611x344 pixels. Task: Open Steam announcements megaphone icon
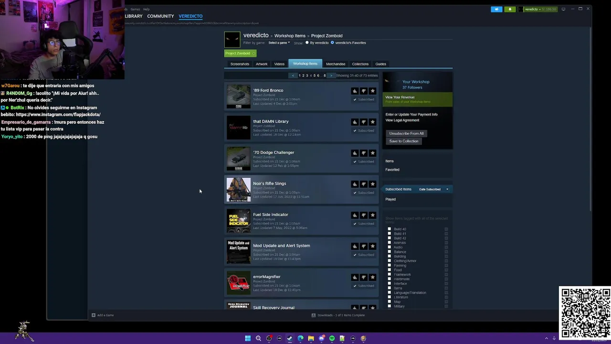point(496,9)
